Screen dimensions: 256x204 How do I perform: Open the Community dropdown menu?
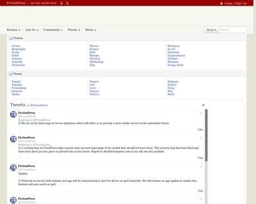pyautogui.click(x=53, y=30)
